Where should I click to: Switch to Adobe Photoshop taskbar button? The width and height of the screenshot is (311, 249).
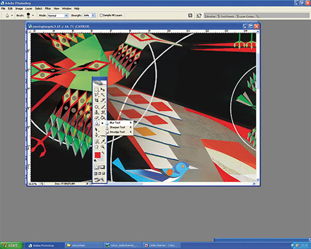45,245
